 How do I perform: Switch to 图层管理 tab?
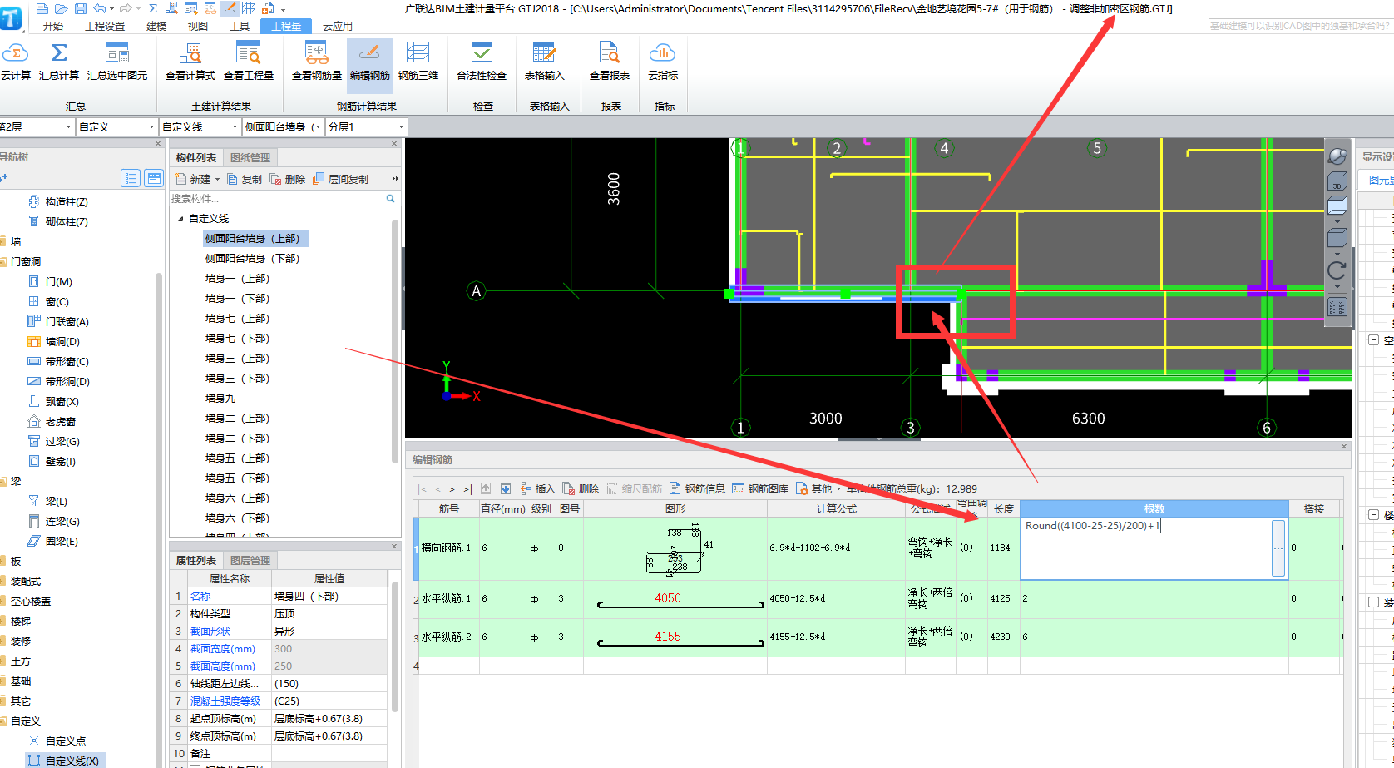pos(250,560)
